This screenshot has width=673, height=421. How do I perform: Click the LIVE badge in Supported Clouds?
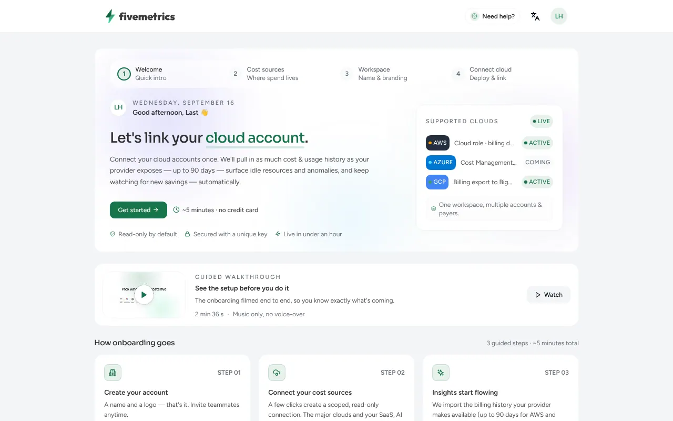click(542, 121)
